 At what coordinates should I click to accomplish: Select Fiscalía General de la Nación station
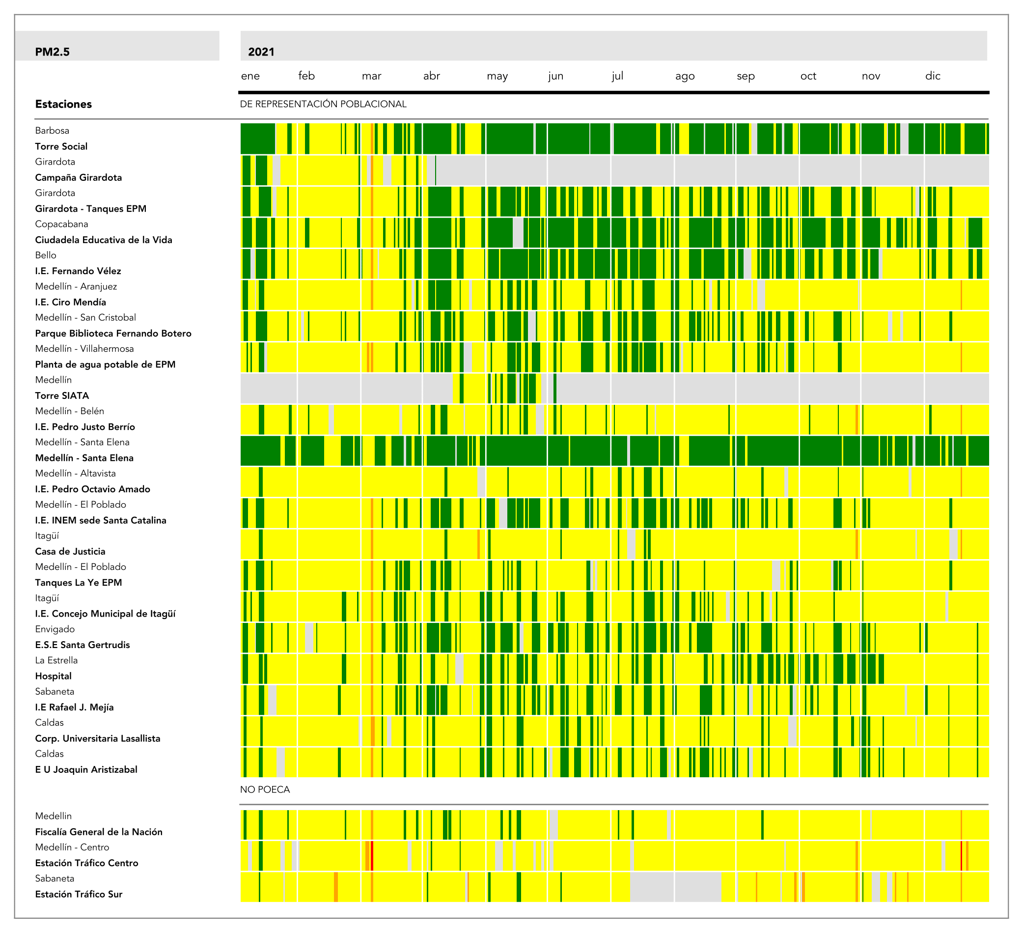(x=98, y=831)
